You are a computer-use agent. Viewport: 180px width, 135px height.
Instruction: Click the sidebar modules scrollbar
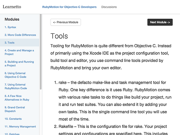click(x=40, y=52)
